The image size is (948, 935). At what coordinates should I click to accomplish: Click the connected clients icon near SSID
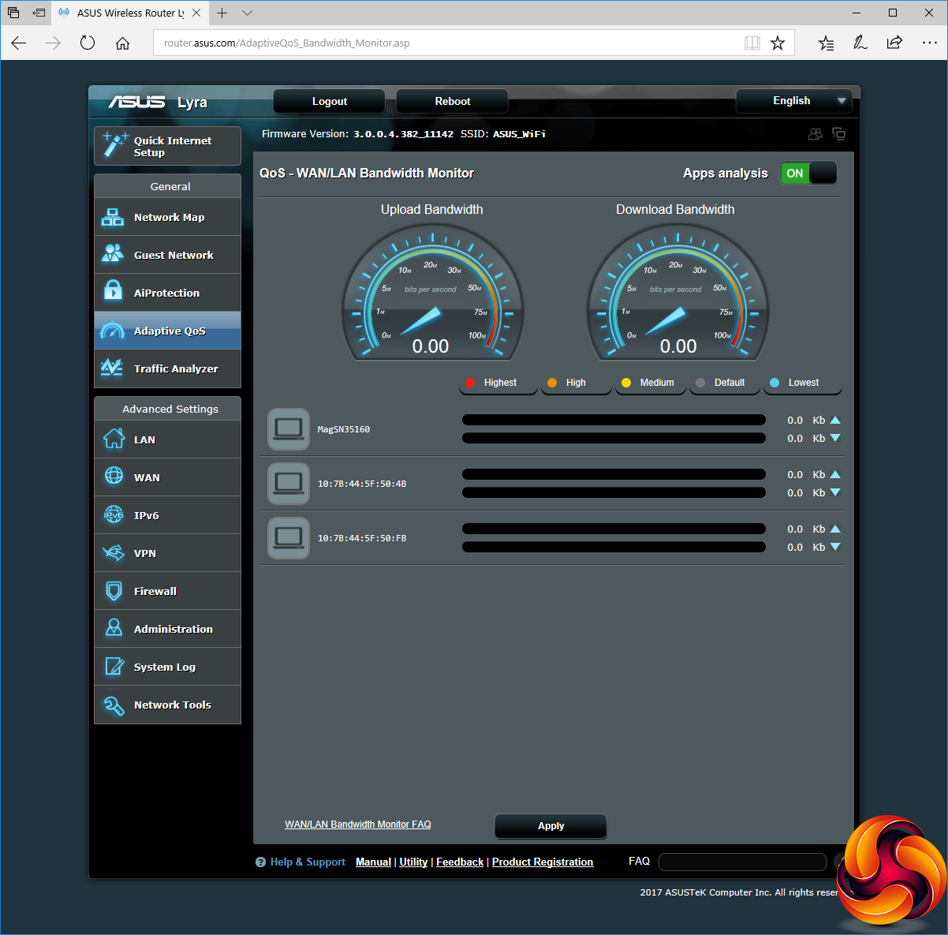click(x=815, y=134)
